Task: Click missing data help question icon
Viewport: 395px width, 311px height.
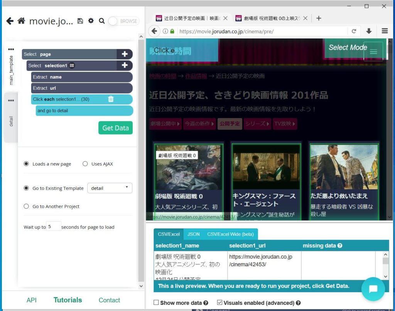Action: pos(339,245)
